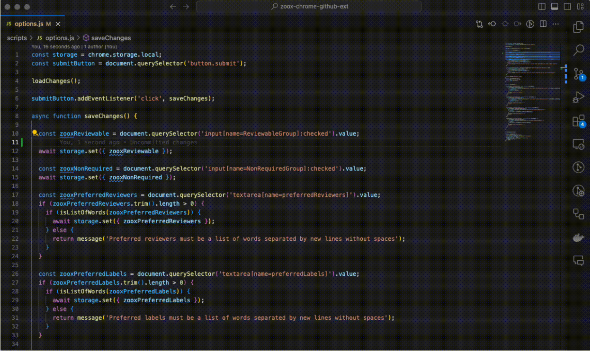Viewport: 591px width, 351px height.
Task: Open the GitLens Inspect view icon
Action: (x=578, y=191)
